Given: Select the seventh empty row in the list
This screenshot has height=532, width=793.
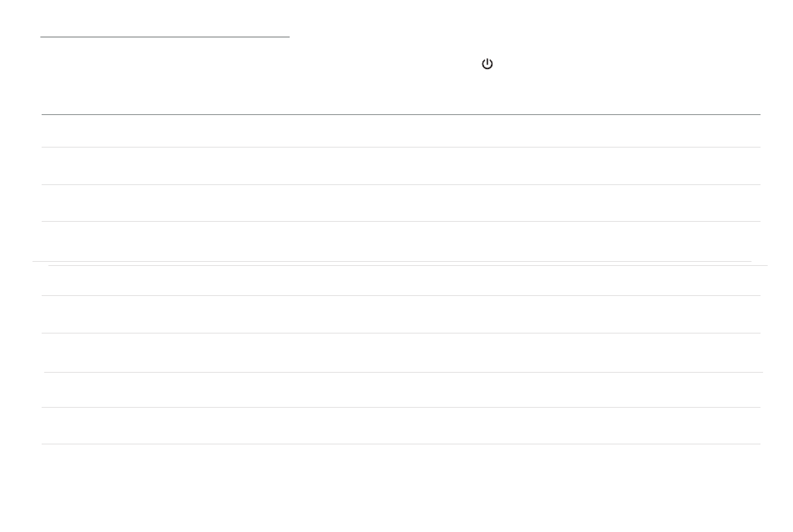Looking at the screenshot, I should click(x=401, y=353).
